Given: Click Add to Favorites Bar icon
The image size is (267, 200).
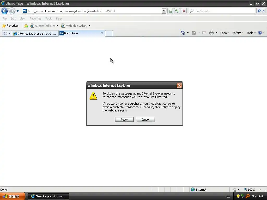Looking at the screenshot, I should click(x=26, y=26).
